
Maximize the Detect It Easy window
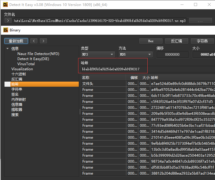pyautogui.click(x=196, y=4)
